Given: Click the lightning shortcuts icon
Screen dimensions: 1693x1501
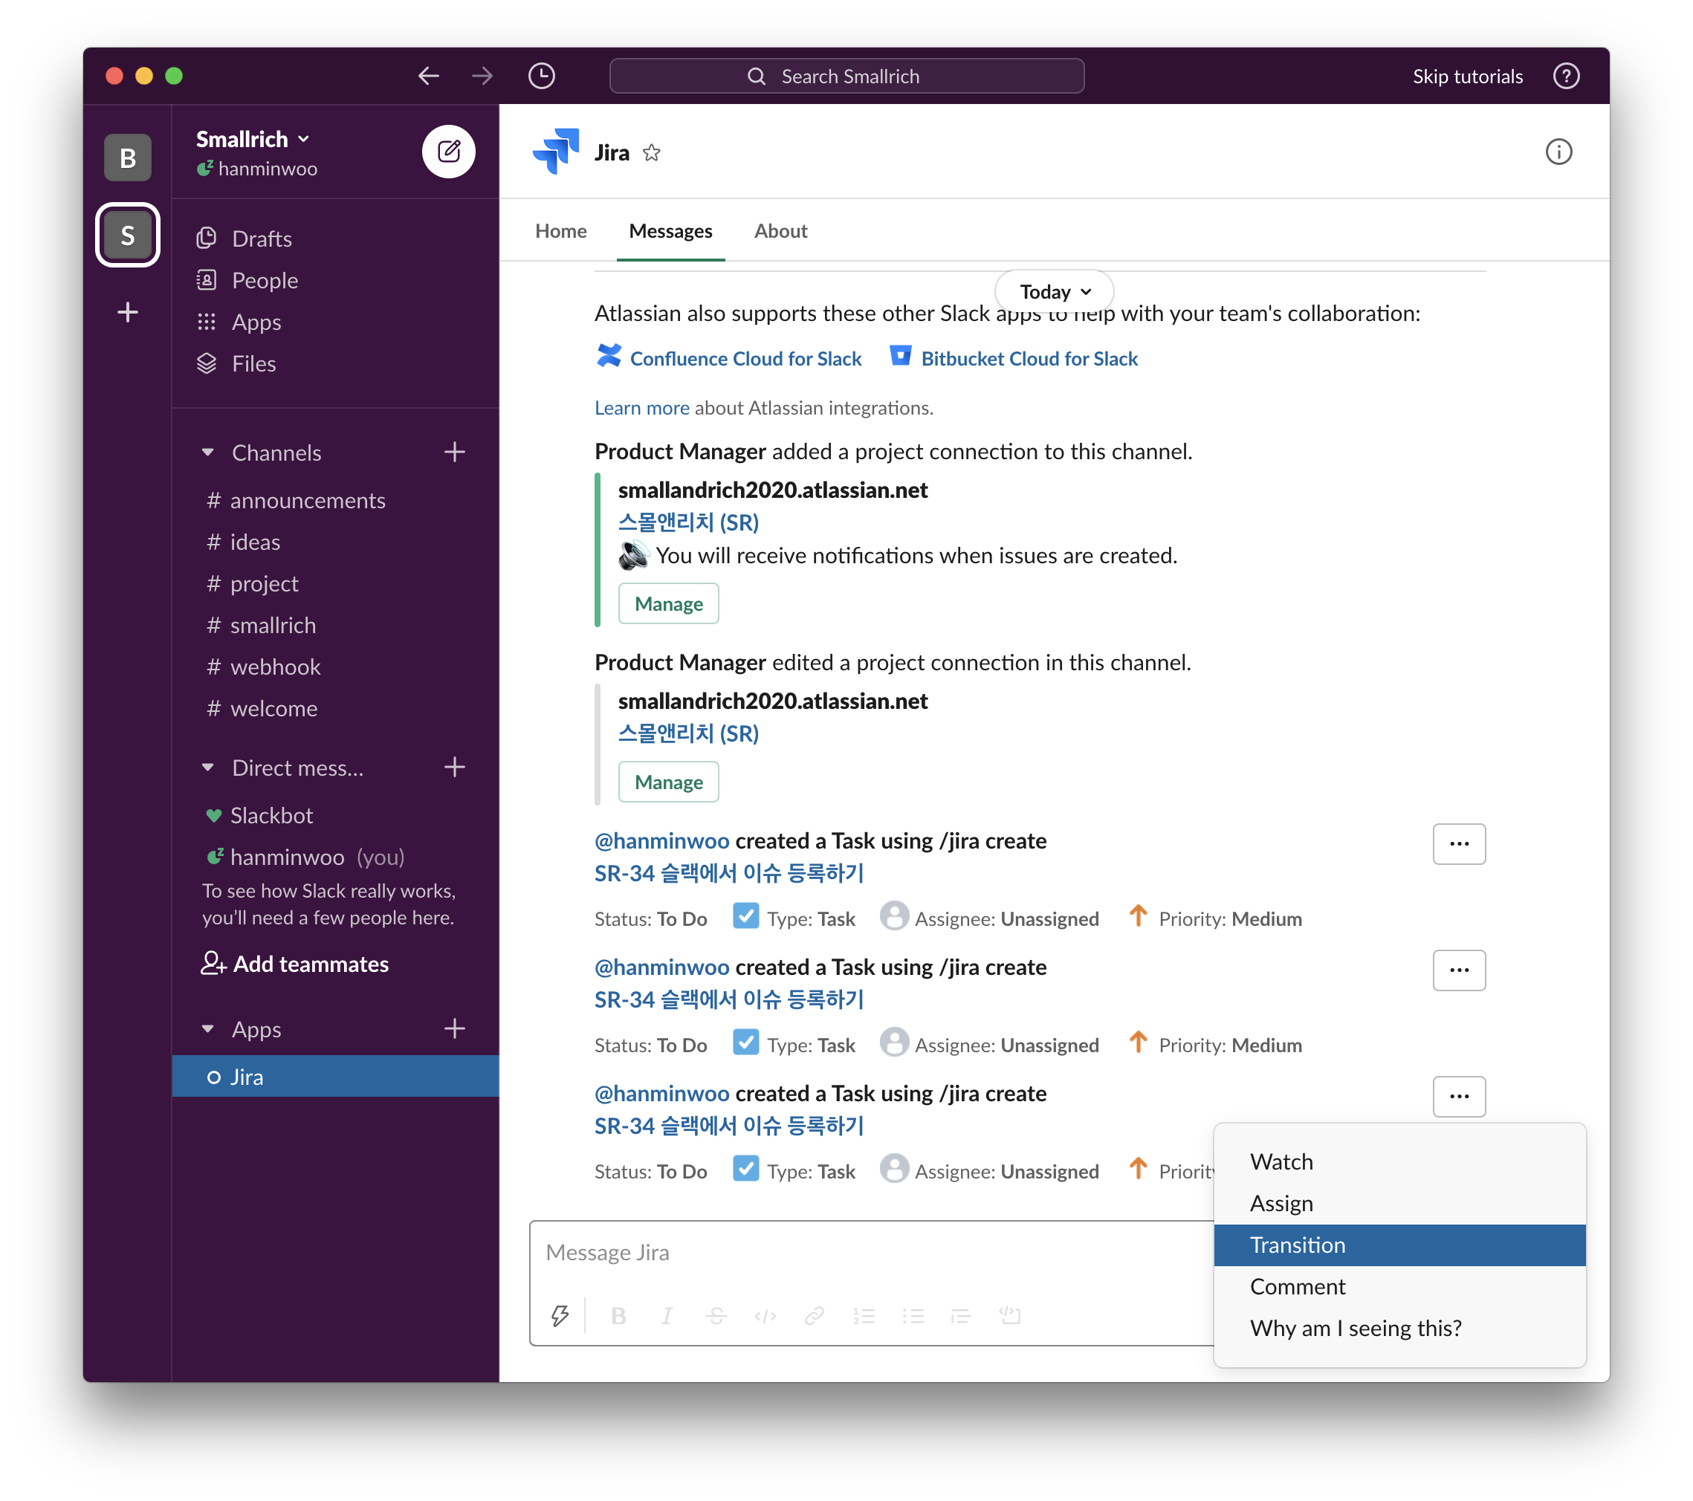Looking at the screenshot, I should [x=560, y=1314].
